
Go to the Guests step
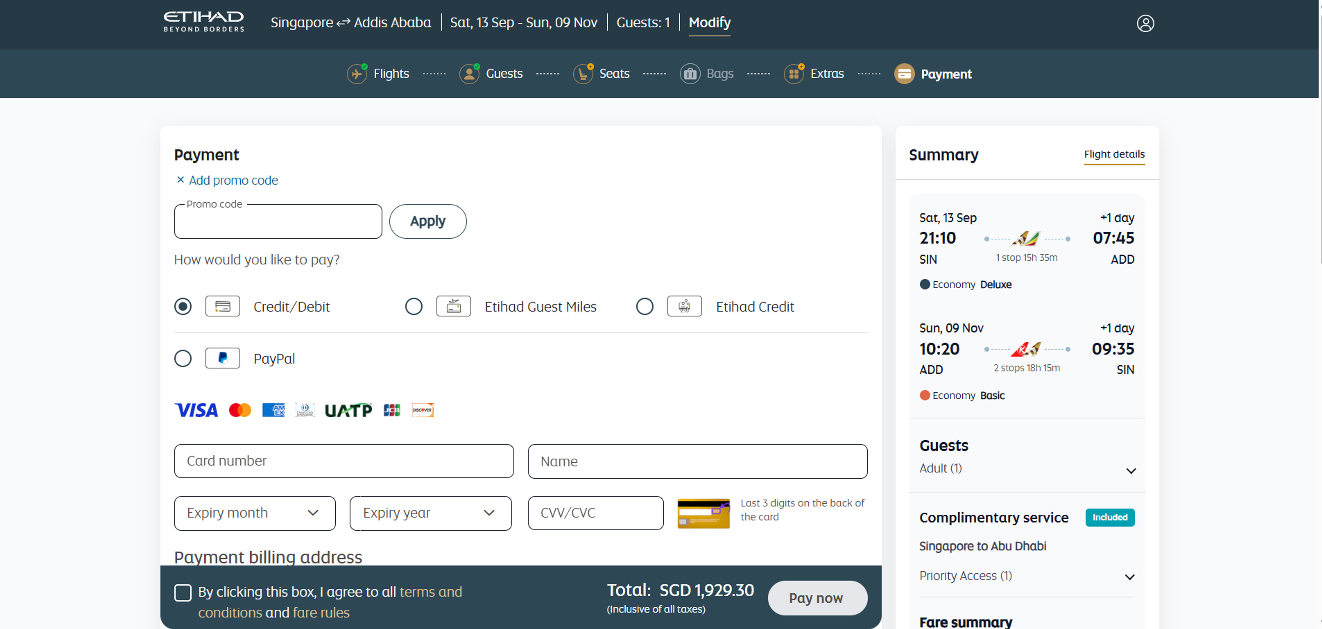(x=504, y=74)
